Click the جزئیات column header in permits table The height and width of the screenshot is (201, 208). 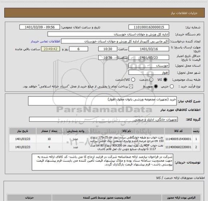coord(29,198)
